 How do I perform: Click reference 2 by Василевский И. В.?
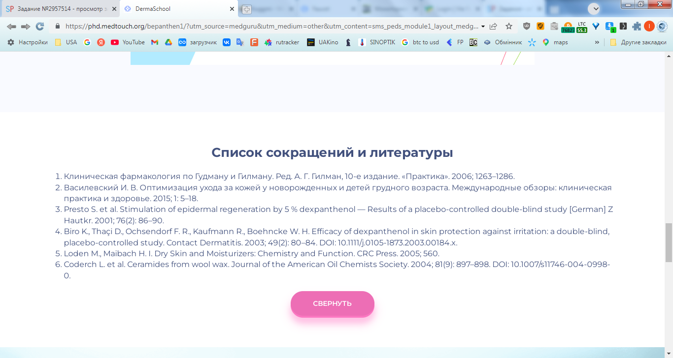point(338,193)
